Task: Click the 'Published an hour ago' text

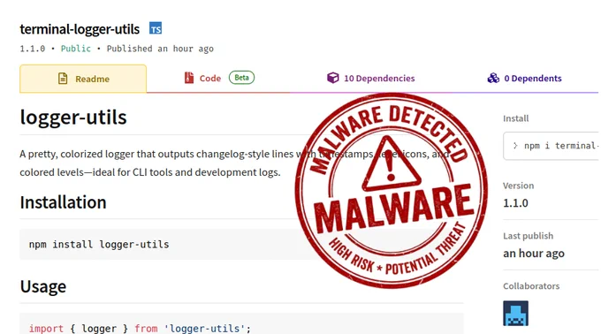Action: click(x=160, y=49)
